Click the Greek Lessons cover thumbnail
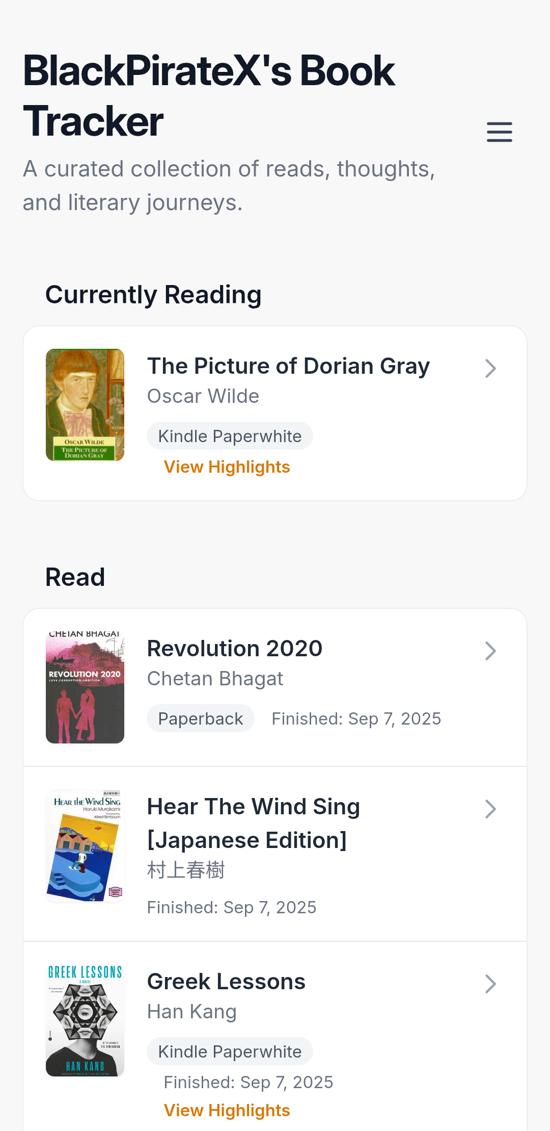The image size is (550, 1131). 85,1020
